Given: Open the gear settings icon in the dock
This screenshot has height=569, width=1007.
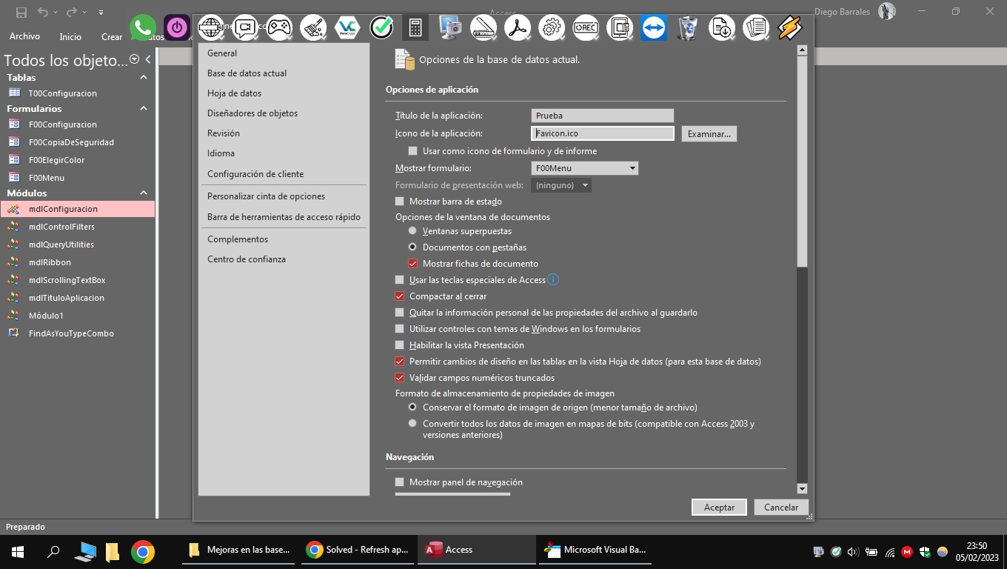Looking at the screenshot, I should click(x=552, y=28).
